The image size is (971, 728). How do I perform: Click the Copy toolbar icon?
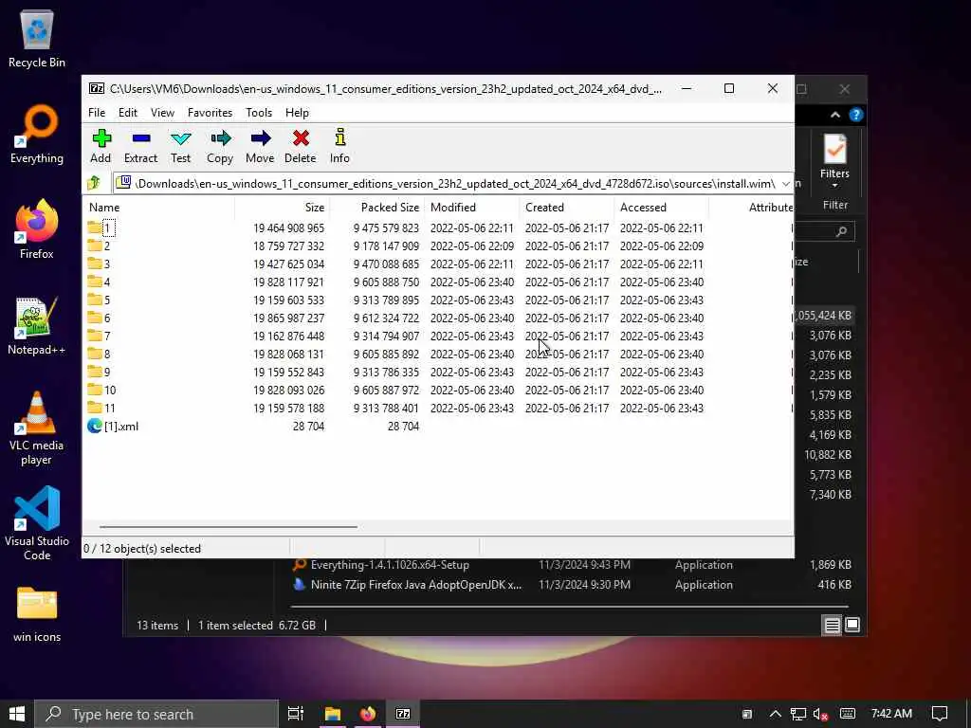(220, 146)
